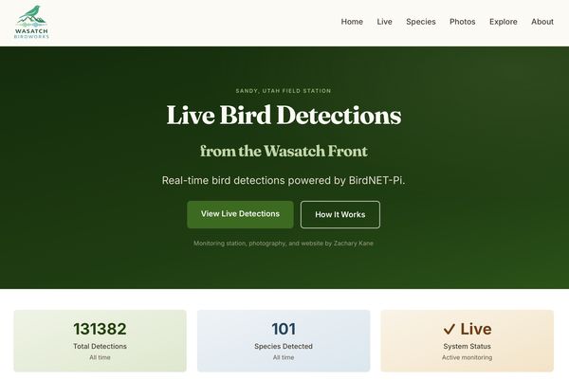Click the Wasatch Birdworks logo

pyautogui.click(x=31, y=22)
